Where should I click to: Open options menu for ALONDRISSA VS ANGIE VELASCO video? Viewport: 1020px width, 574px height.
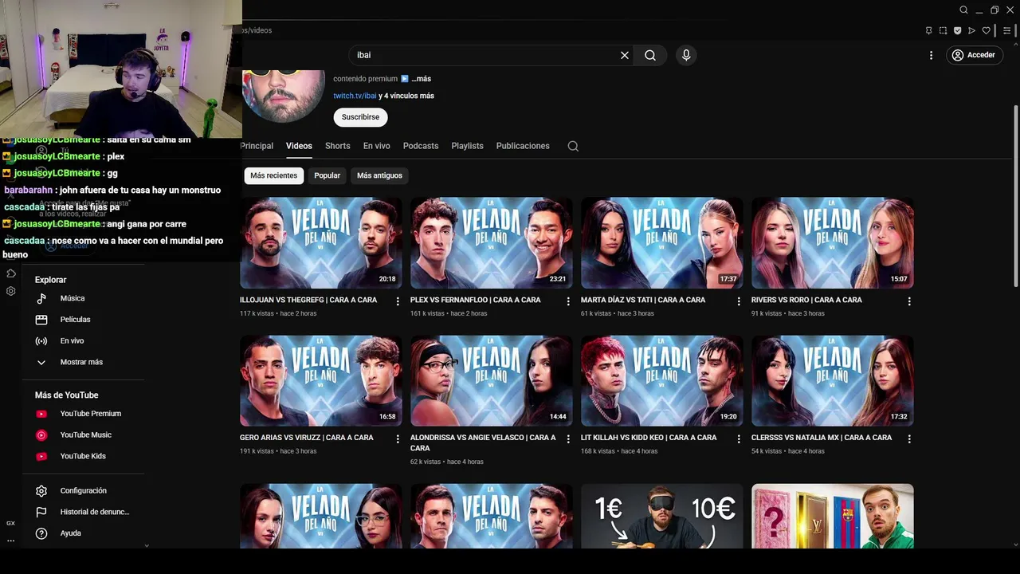pos(568,439)
